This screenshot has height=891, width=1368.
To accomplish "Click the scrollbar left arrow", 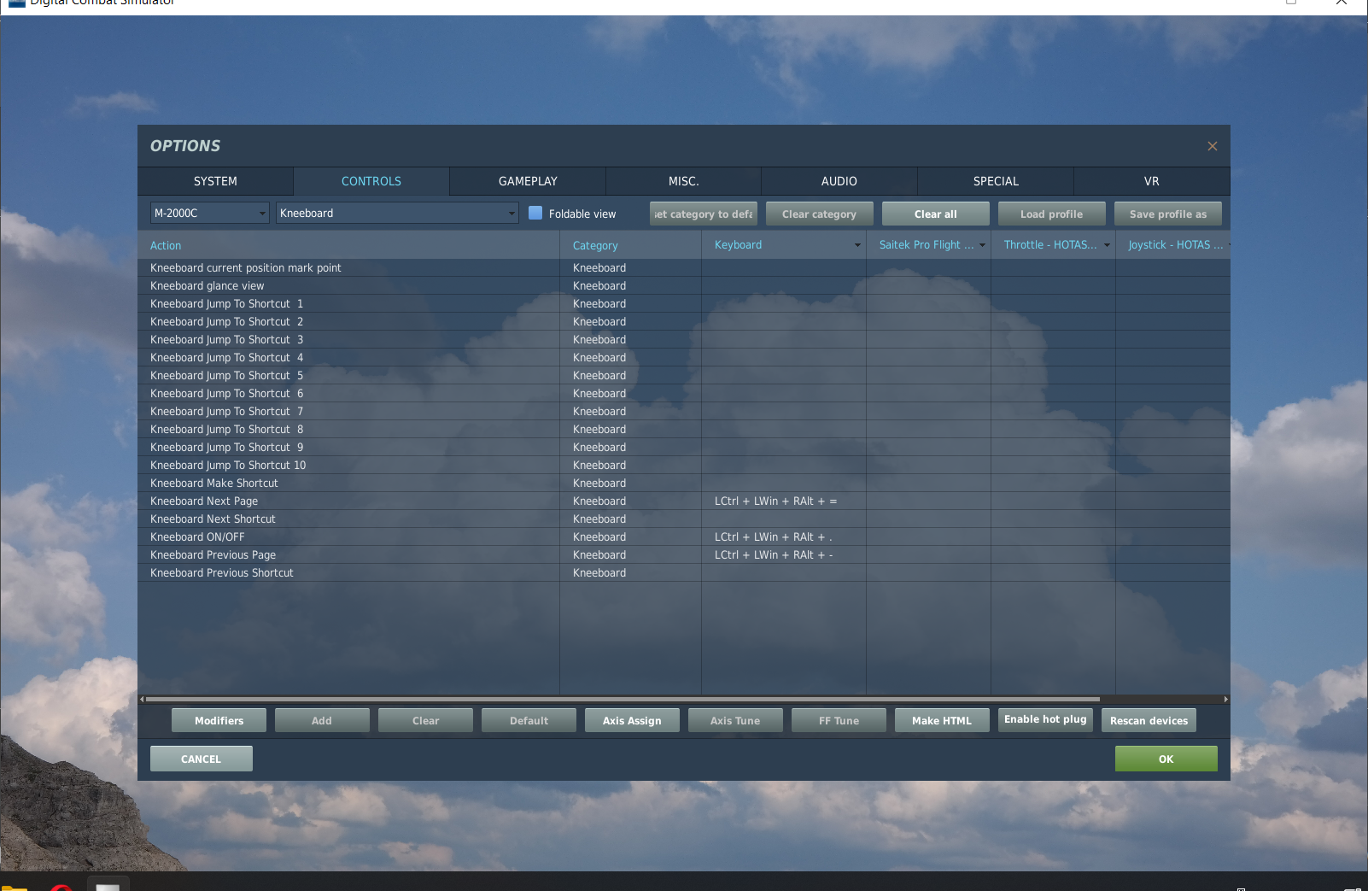I will (x=142, y=699).
